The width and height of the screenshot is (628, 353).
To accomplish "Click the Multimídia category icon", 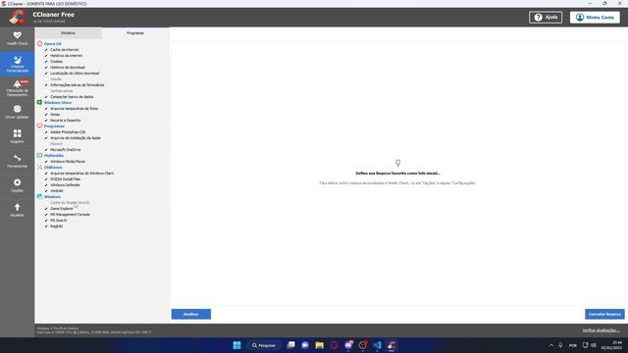I will (x=39, y=155).
